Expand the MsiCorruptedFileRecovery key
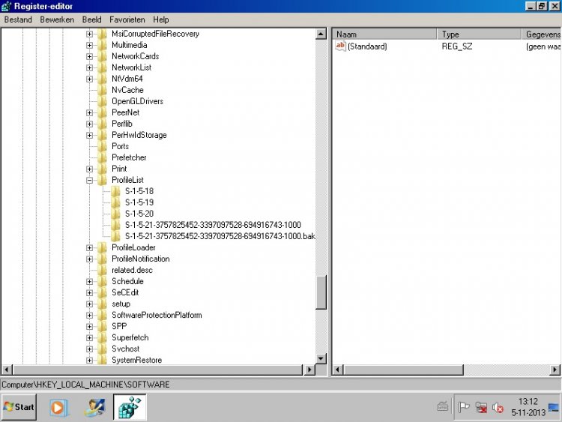562x422 pixels. pos(90,34)
